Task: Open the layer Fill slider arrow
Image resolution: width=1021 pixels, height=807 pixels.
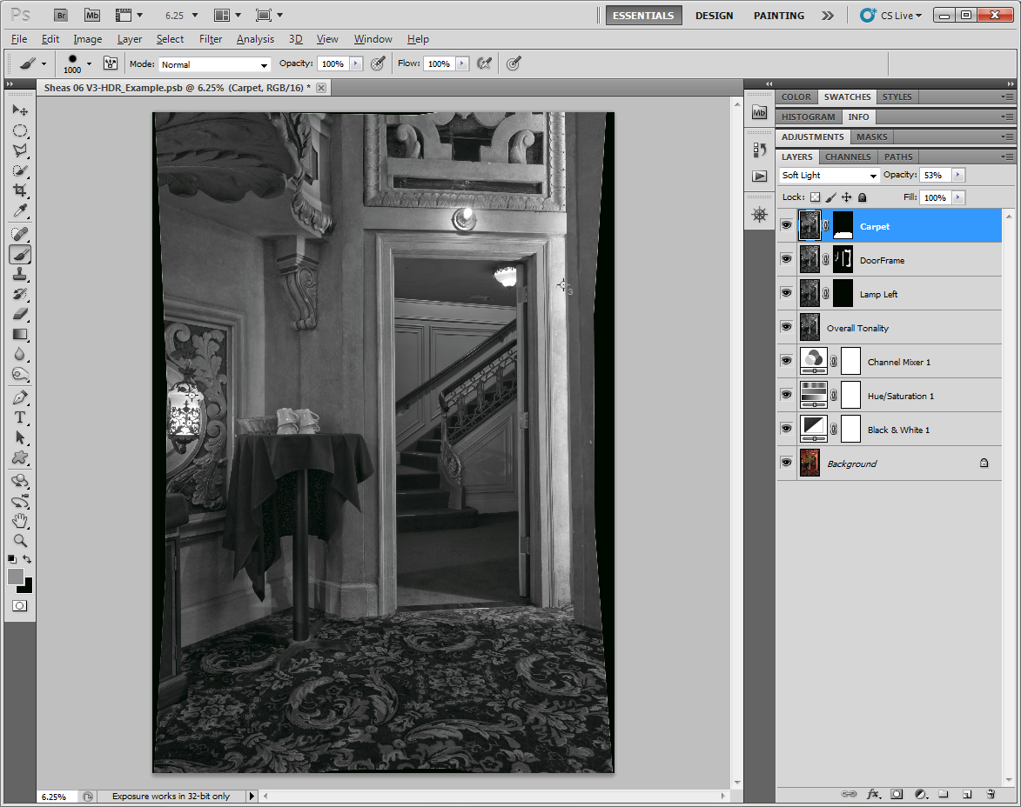Action: pos(957,198)
